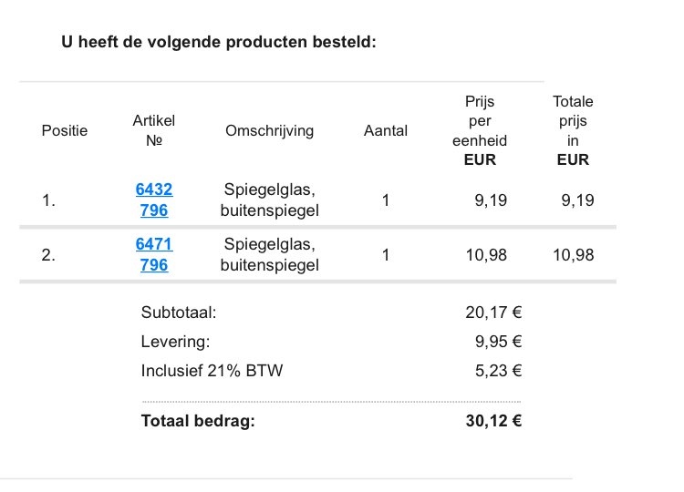Click second row Spiegelglas, buitenspiegel description
This screenshot has height=492, width=684.
point(270,254)
